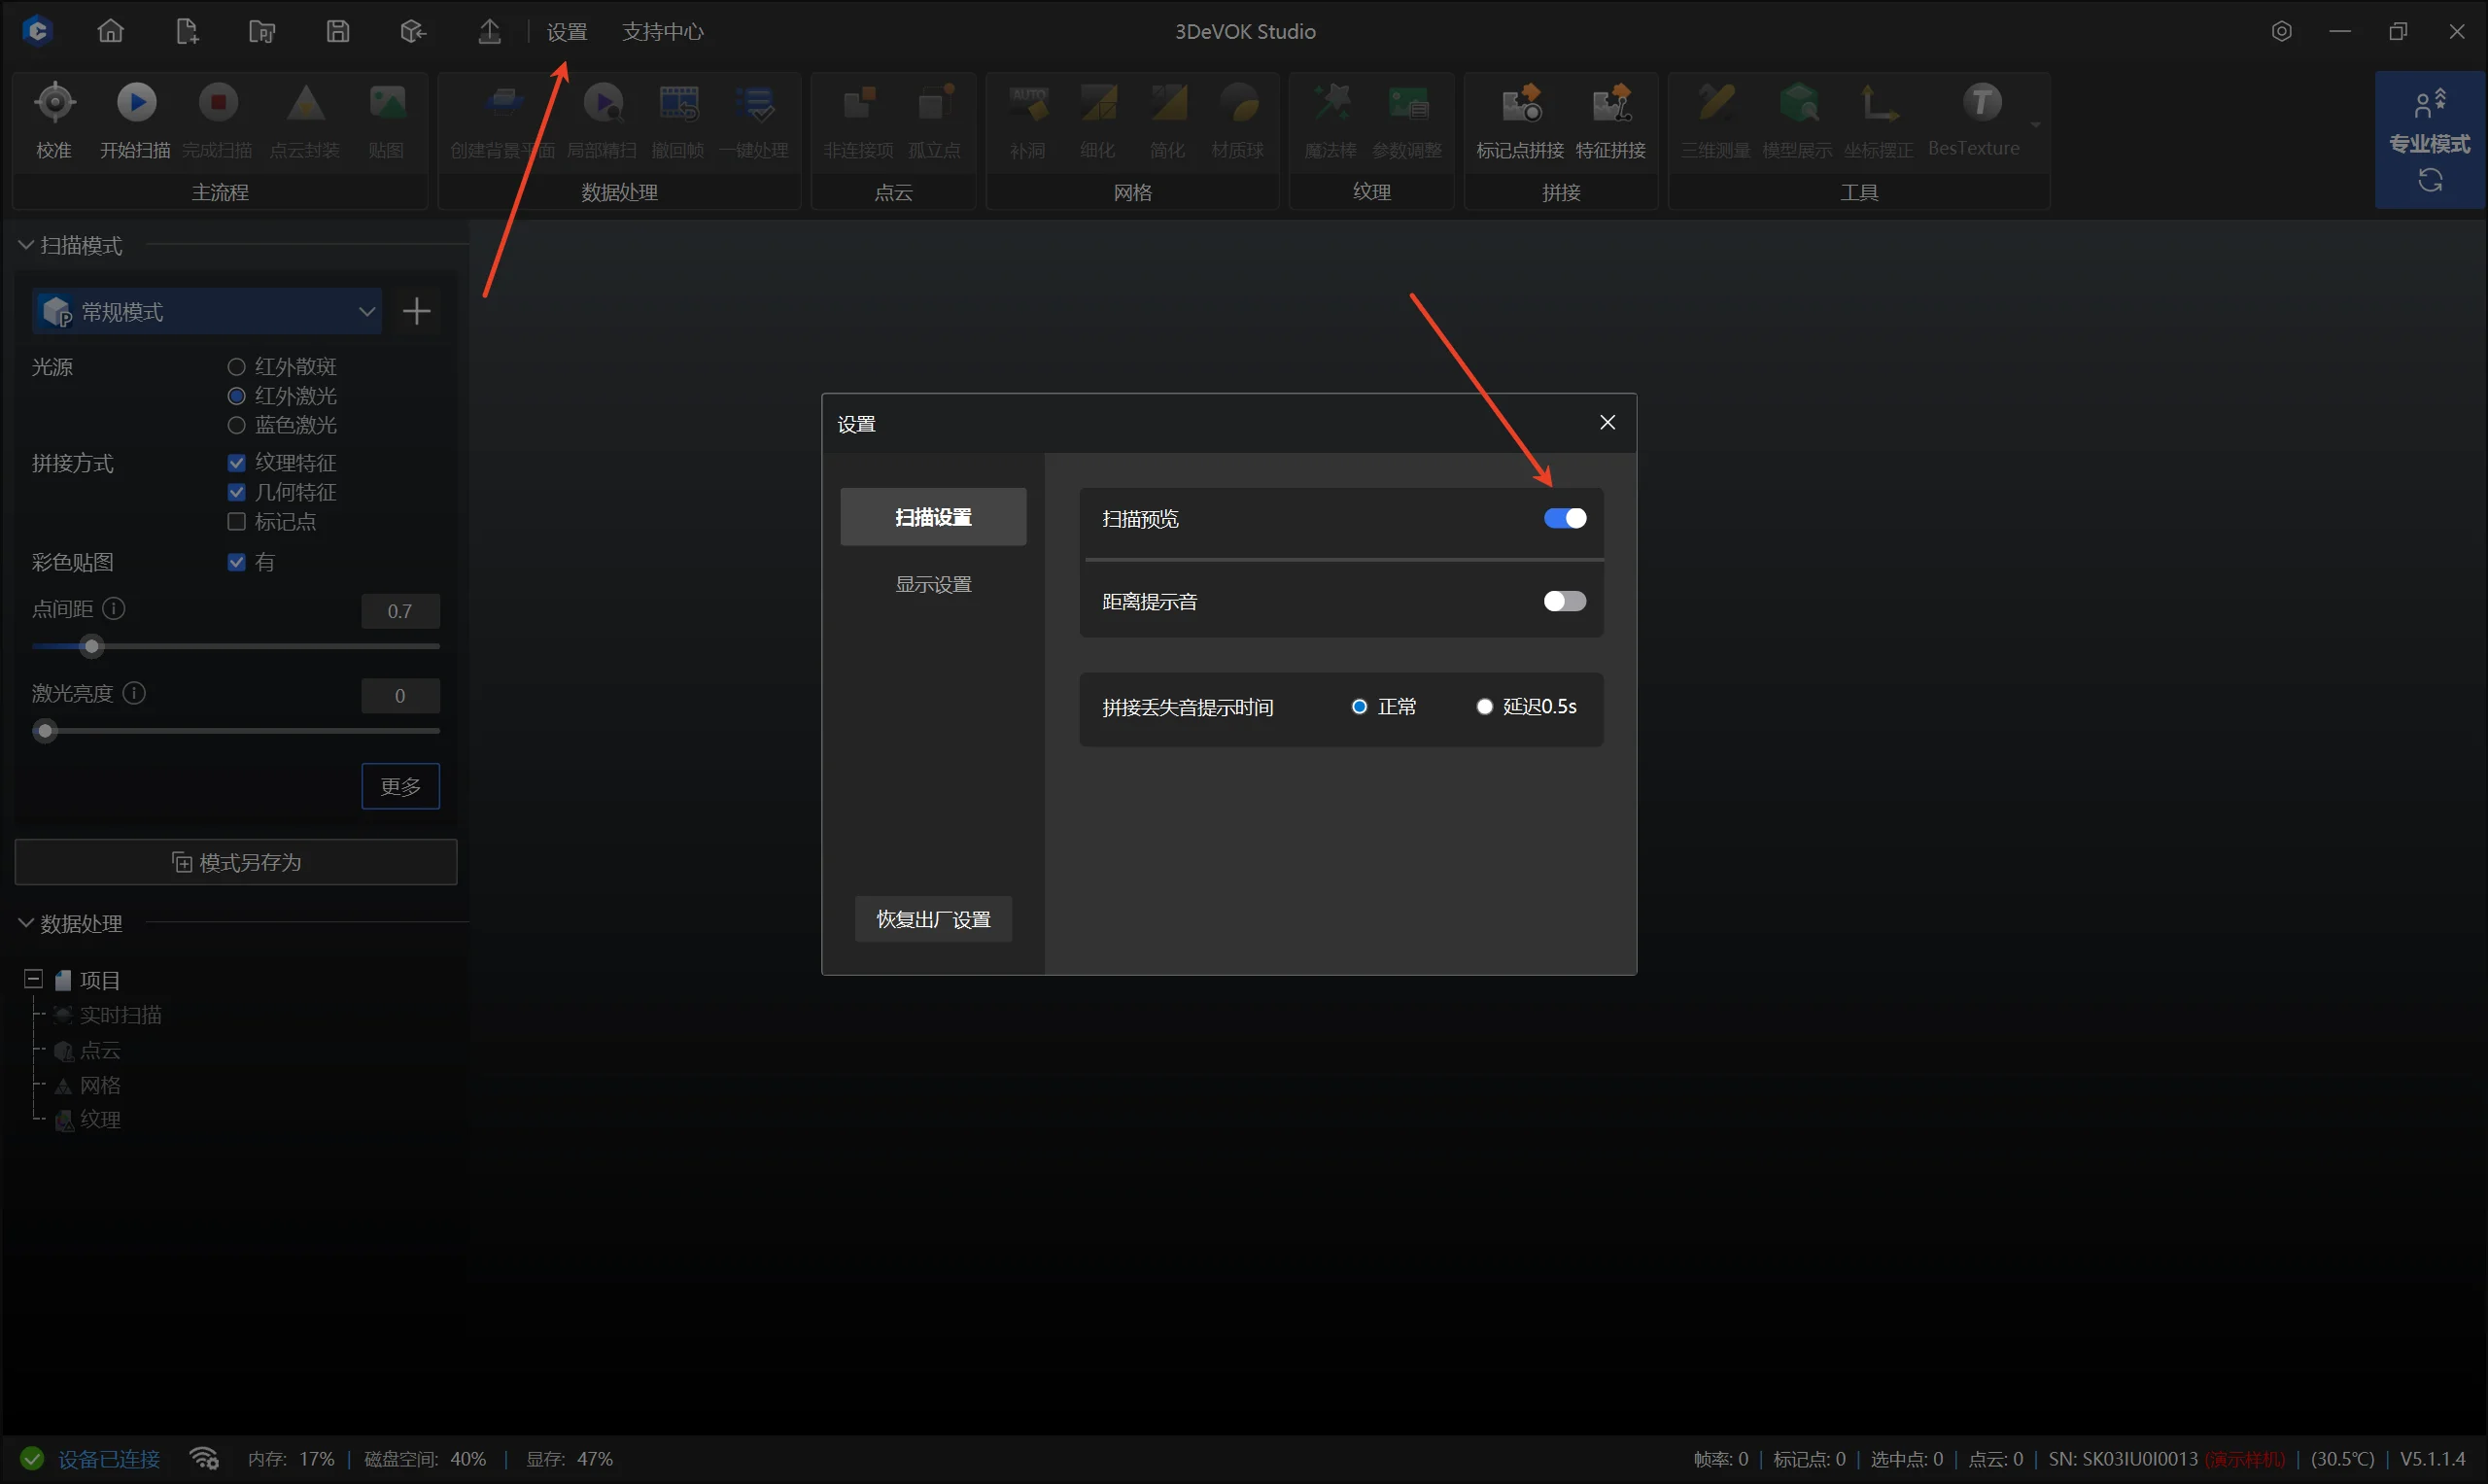Click the 激光亮度 slider handle

click(45, 731)
